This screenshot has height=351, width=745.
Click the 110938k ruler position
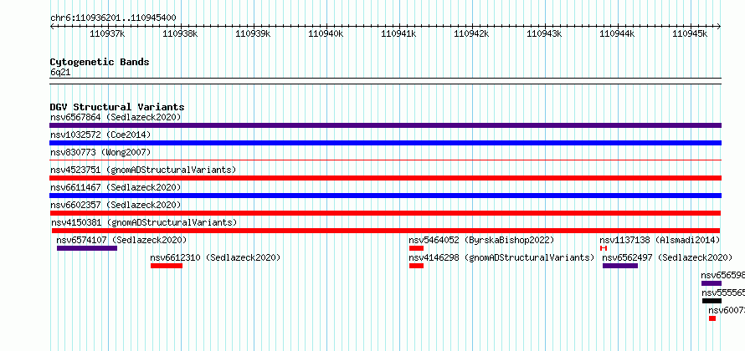[x=180, y=33]
